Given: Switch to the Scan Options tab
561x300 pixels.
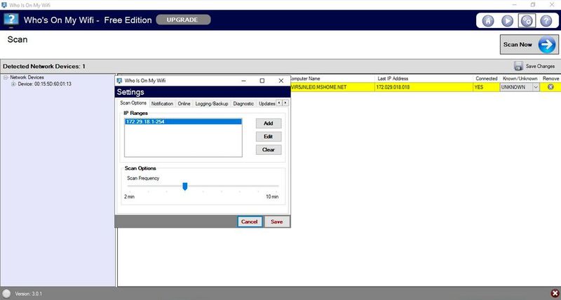Looking at the screenshot, I should (133, 103).
